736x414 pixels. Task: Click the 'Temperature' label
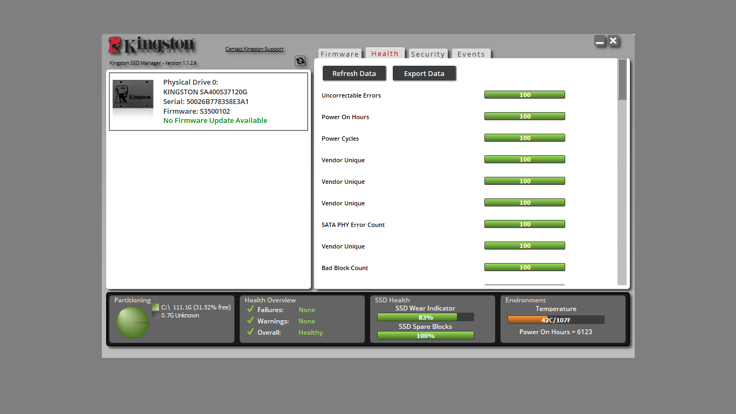click(x=556, y=309)
